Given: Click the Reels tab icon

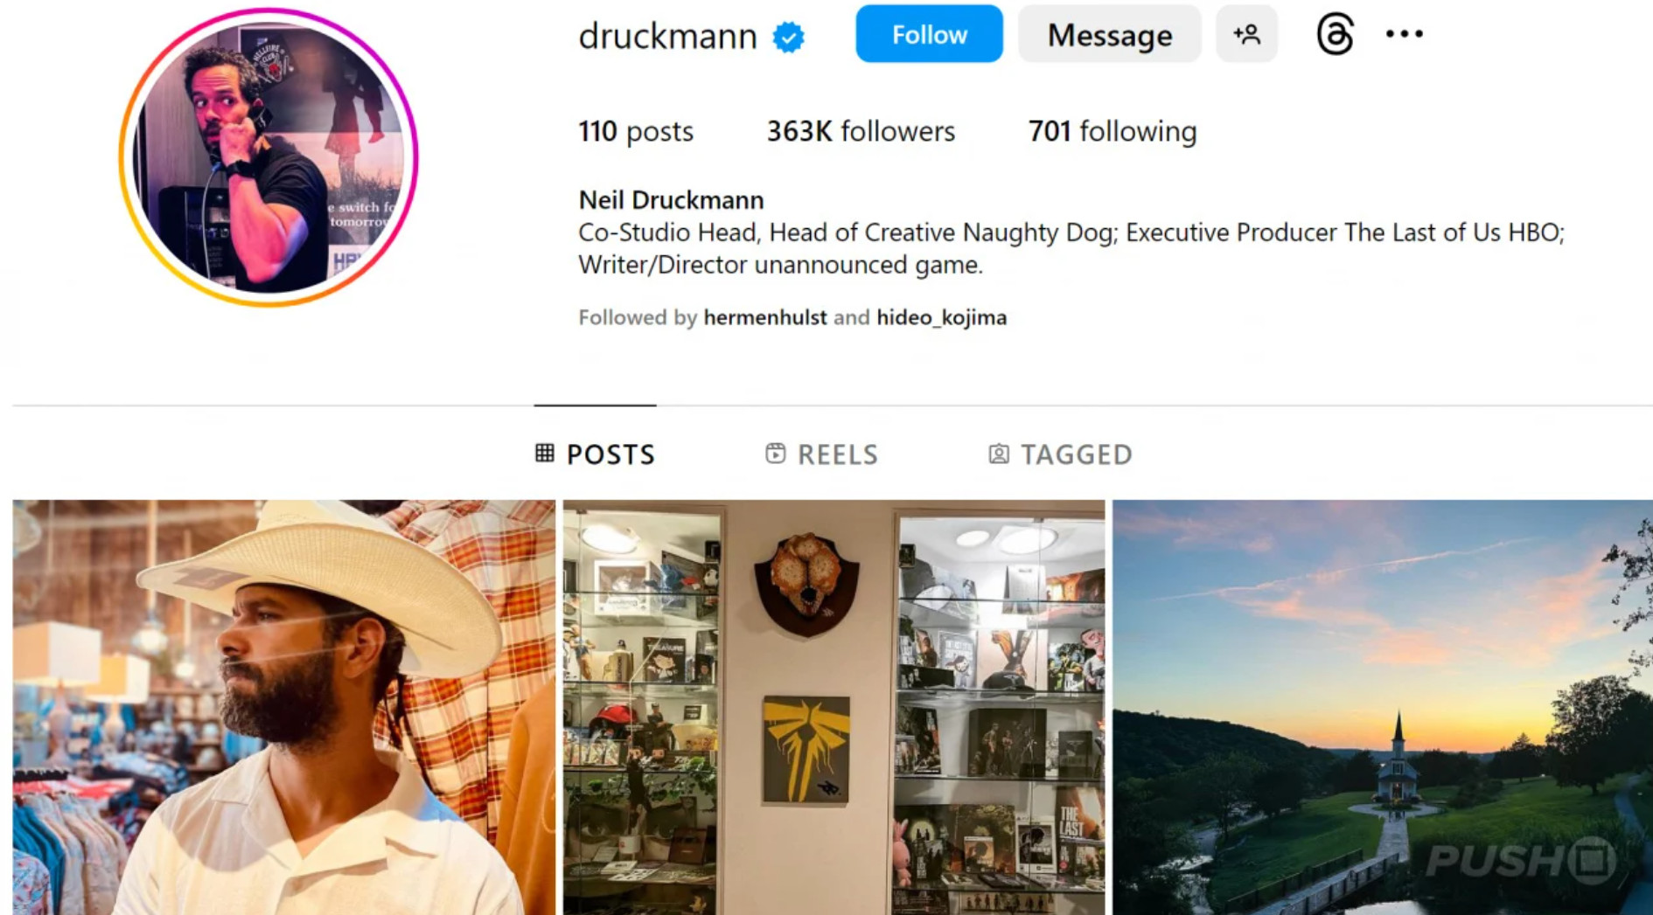Looking at the screenshot, I should coord(775,453).
